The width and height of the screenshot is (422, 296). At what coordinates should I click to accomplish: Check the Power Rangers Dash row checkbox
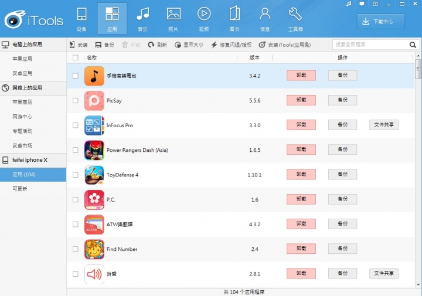point(76,150)
